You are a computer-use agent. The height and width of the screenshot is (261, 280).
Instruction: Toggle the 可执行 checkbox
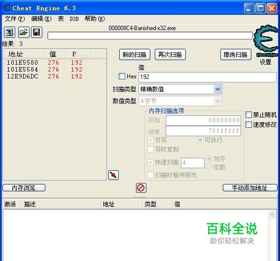[200, 140]
